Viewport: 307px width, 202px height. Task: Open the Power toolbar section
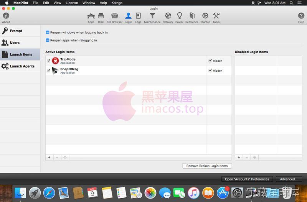pos(179,18)
